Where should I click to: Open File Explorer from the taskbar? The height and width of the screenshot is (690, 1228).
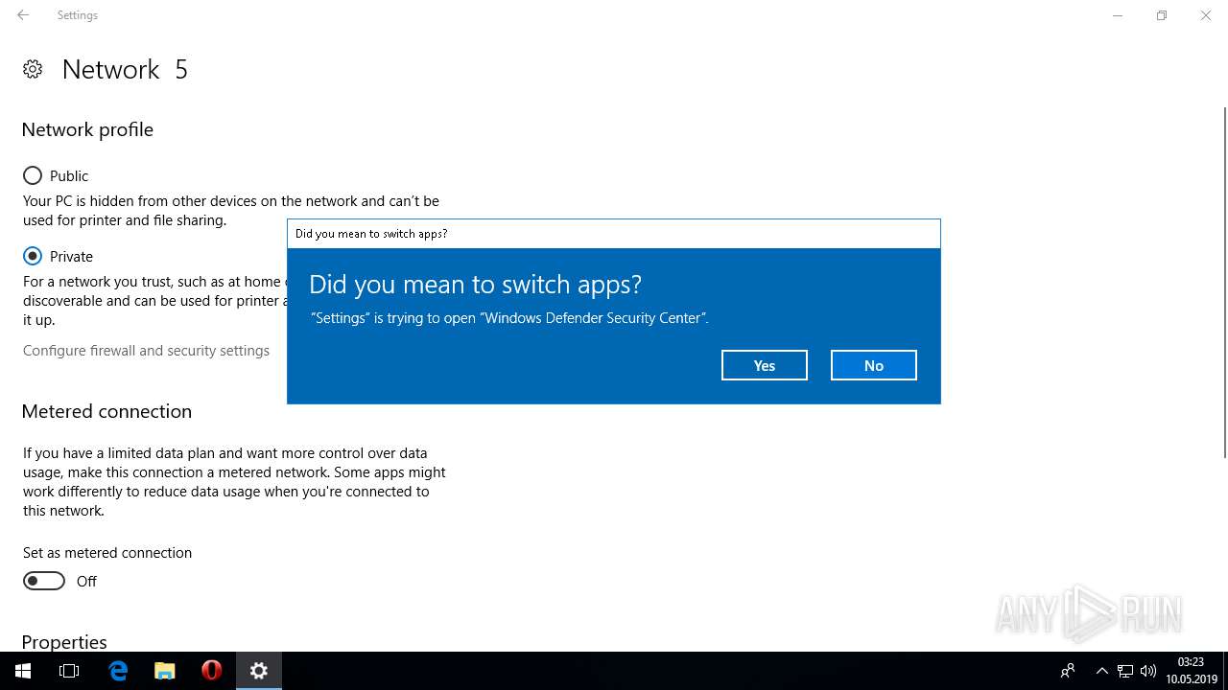point(165,671)
